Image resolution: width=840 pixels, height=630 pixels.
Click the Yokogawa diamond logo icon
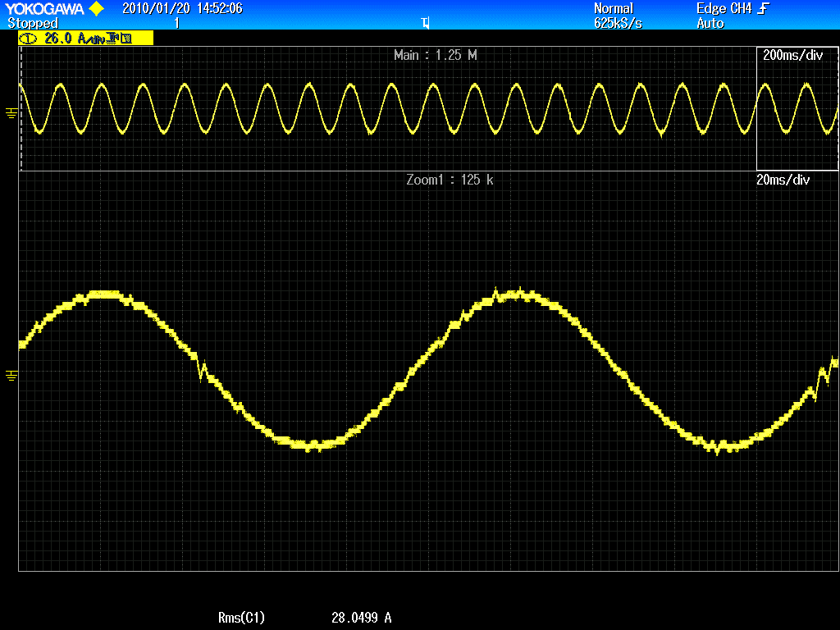[96, 9]
